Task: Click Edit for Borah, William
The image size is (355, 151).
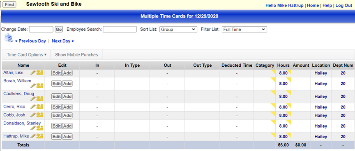Action: click(56, 83)
